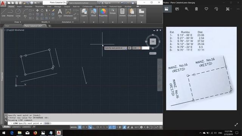Open Edit & Create in Photos window

click(x=228, y=9)
